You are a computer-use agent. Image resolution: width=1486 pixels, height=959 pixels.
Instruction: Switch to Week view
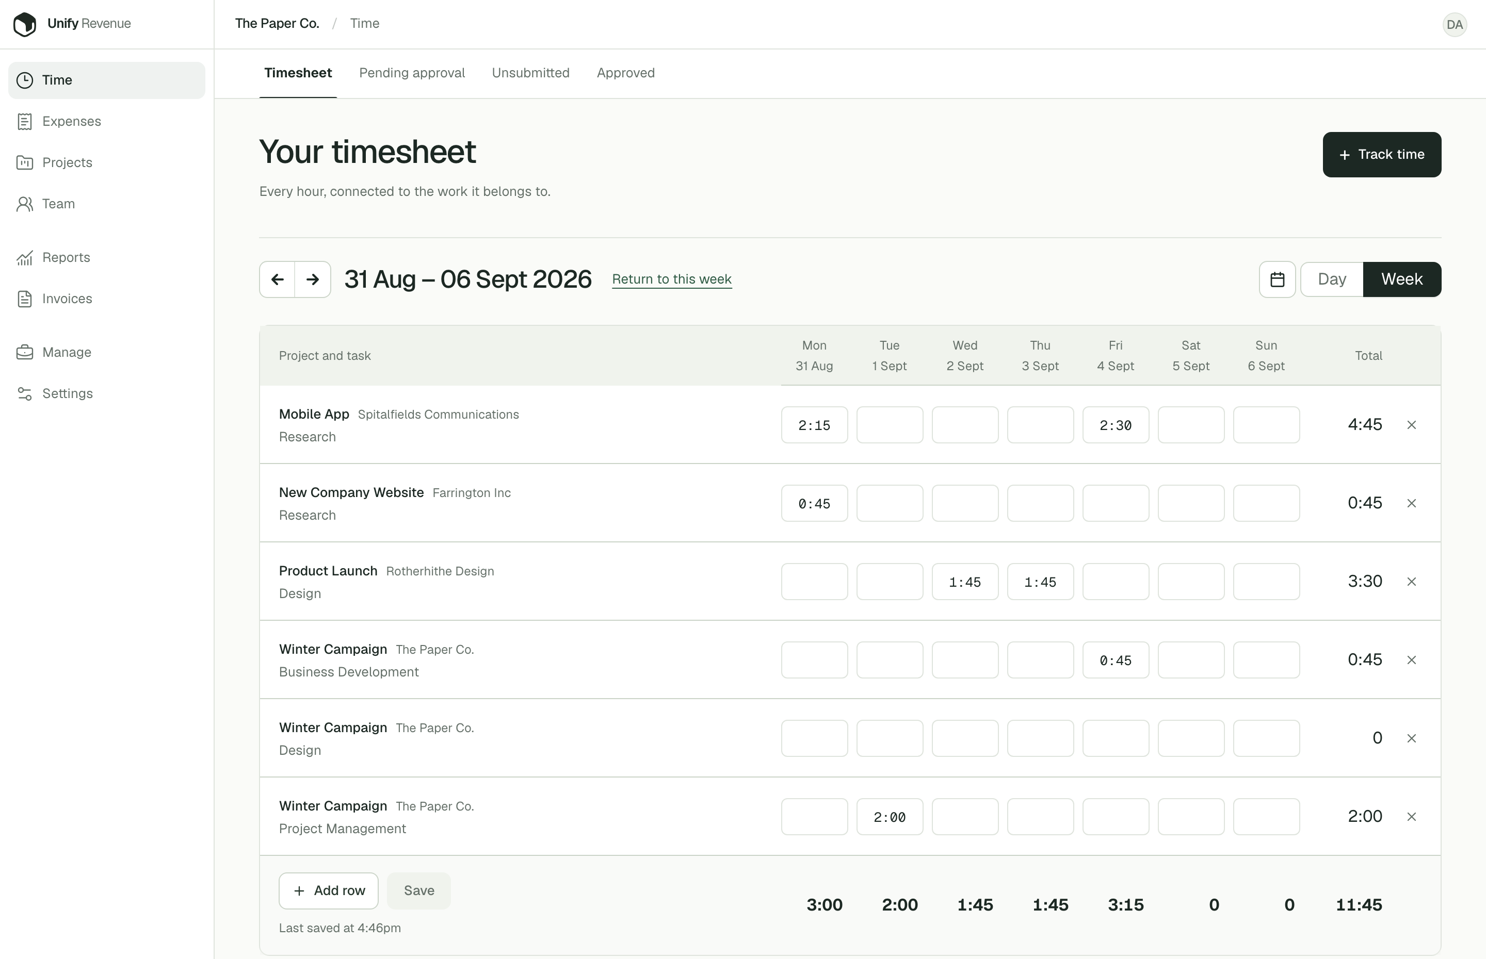(x=1402, y=279)
